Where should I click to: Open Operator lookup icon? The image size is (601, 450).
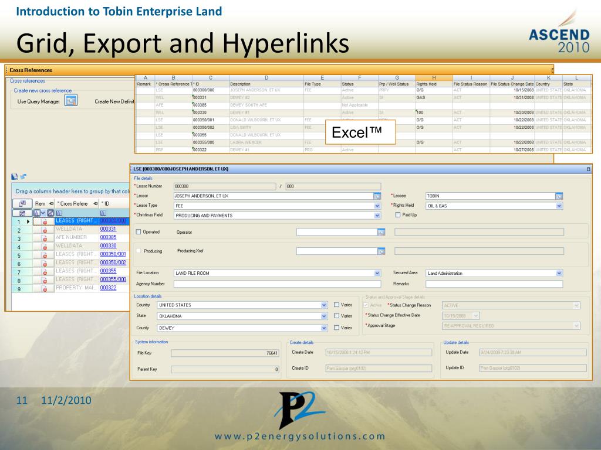pyautogui.click(x=381, y=232)
